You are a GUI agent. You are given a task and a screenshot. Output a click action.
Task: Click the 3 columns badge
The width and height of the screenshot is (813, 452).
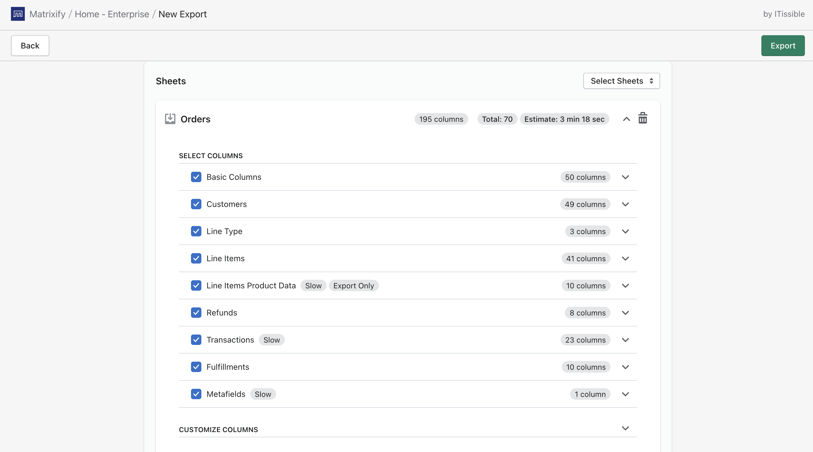[587, 231]
